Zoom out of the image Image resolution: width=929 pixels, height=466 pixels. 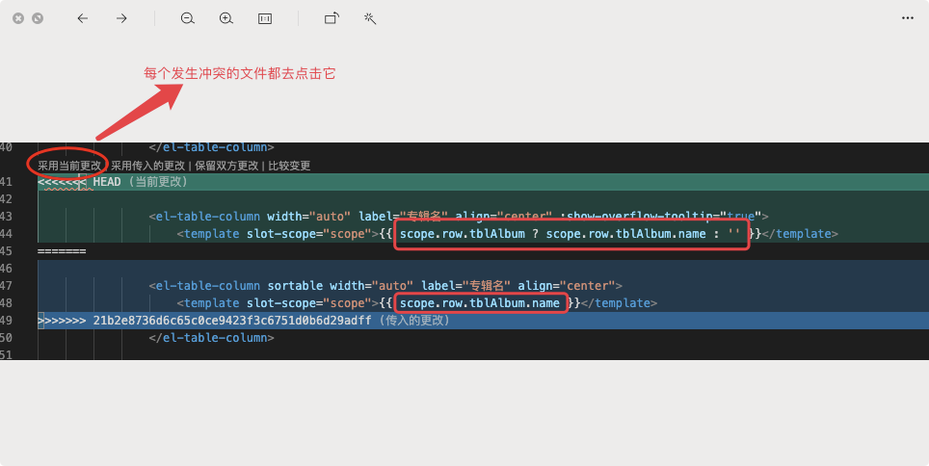(x=187, y=18)
